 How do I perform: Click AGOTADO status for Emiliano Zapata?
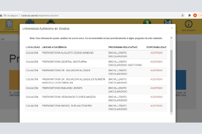coord(156,88)
